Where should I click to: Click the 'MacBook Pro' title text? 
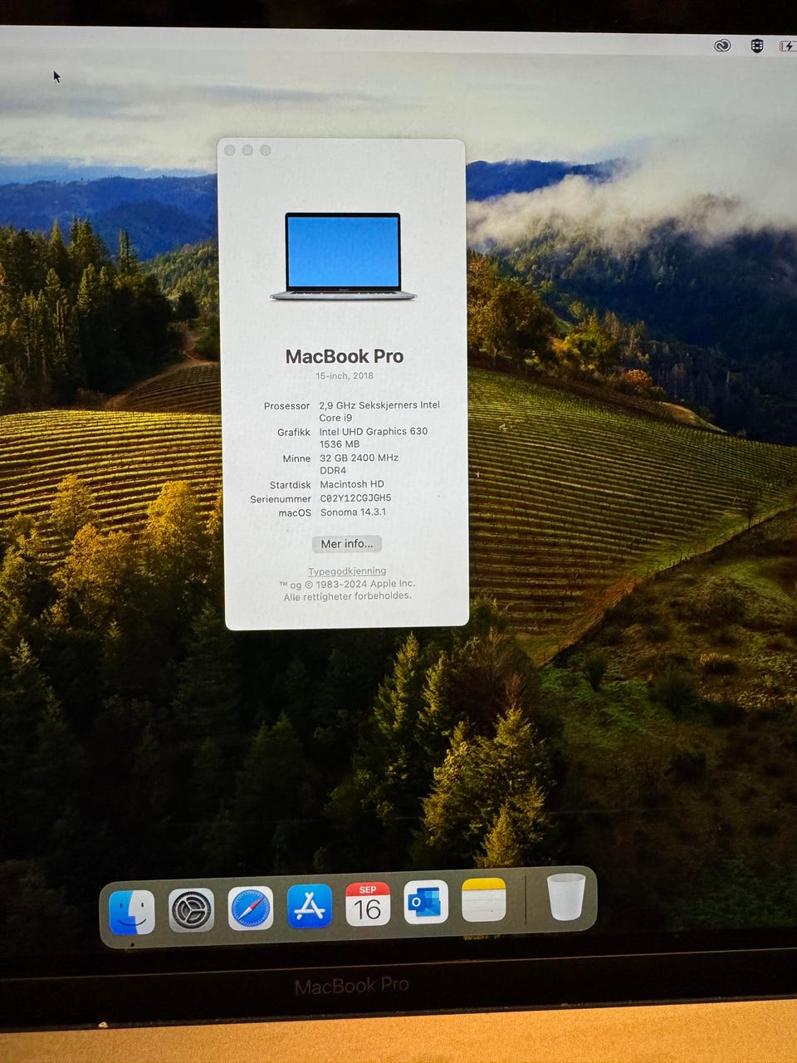[x=345, y=356]
